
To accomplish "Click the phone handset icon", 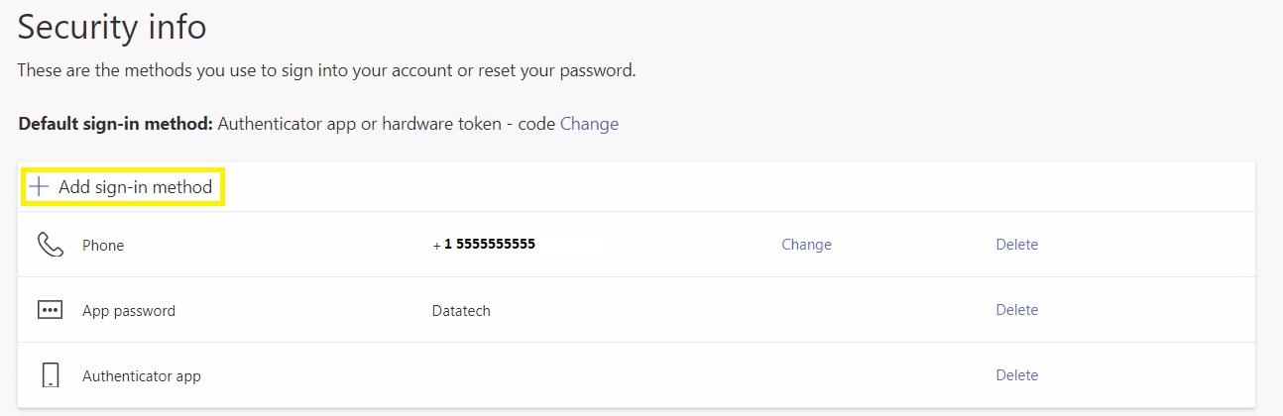I will pyautogui.click(x=50, y=245).
